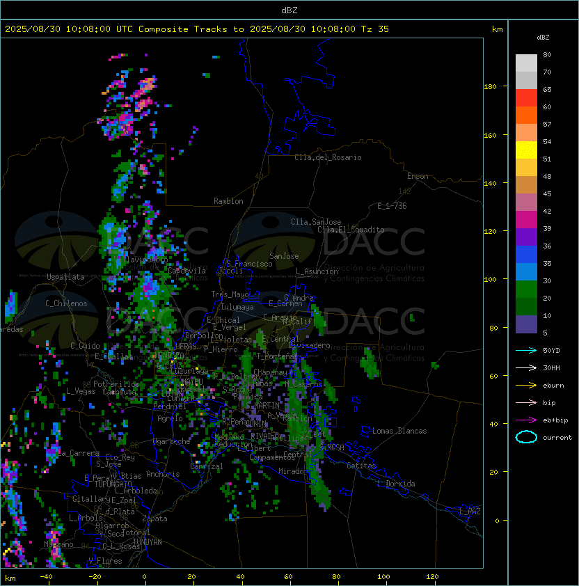Viewport: 579px width, 586px height.
Task: Pick the magenta 42 dBZ color swatch
Action: [526, 220]
